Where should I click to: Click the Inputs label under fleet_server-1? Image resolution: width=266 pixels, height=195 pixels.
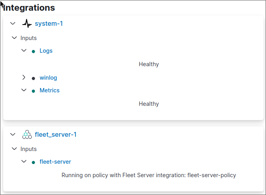click(x=29, y=149)
